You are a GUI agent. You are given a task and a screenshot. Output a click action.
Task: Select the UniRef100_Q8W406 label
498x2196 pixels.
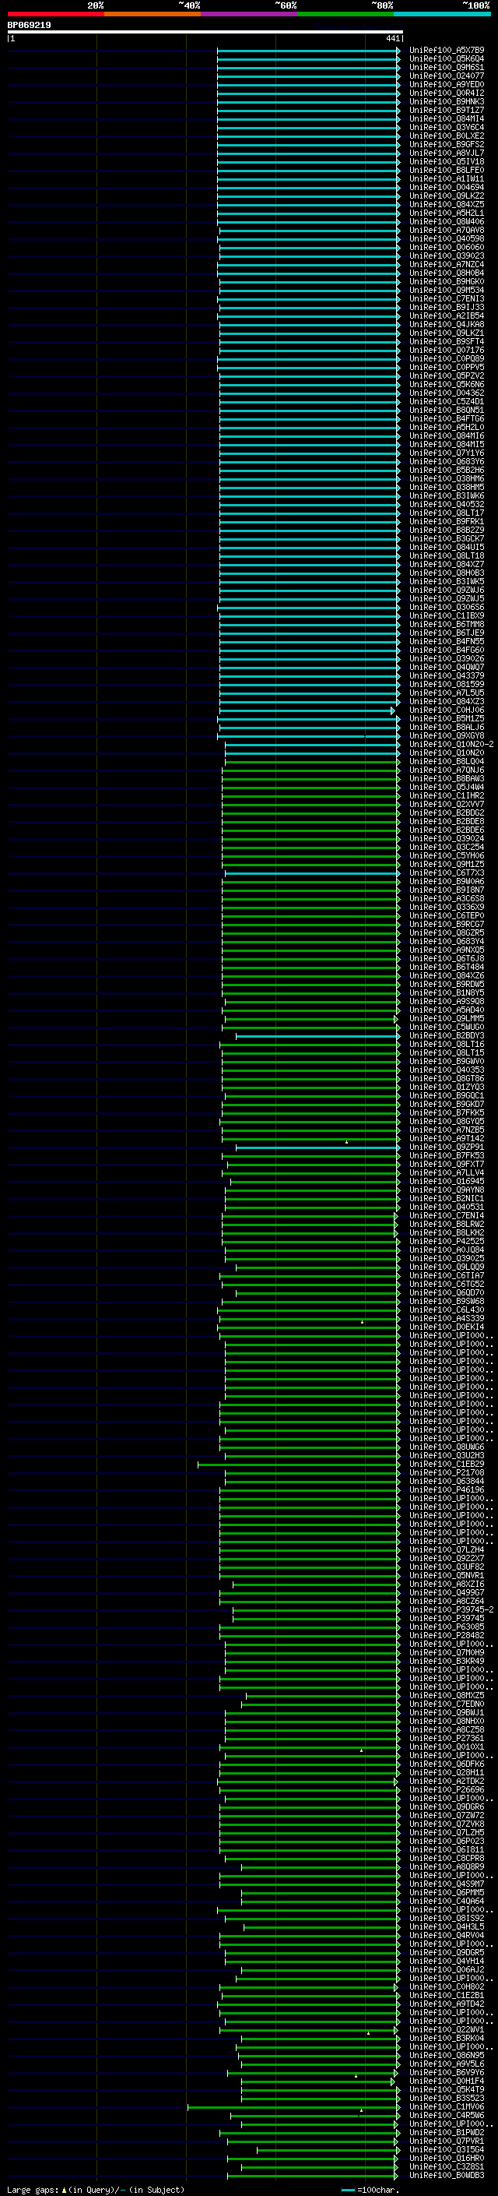(x=446, y=222)
